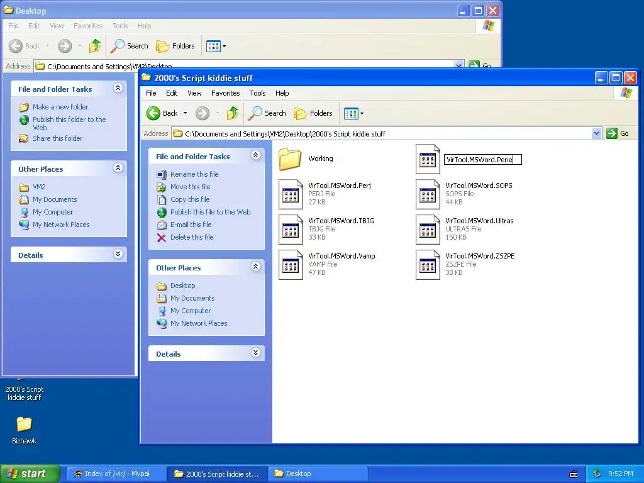The height and width of the screenshot is (483, 644).
Task: Open My Documents in Desktop window sidebar
Action: (55, 199)
